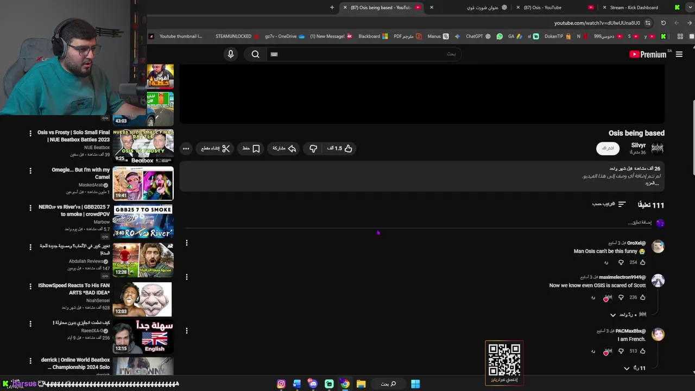
Task: Click the Windows taskbar search box
Action: tap(388, 384)
